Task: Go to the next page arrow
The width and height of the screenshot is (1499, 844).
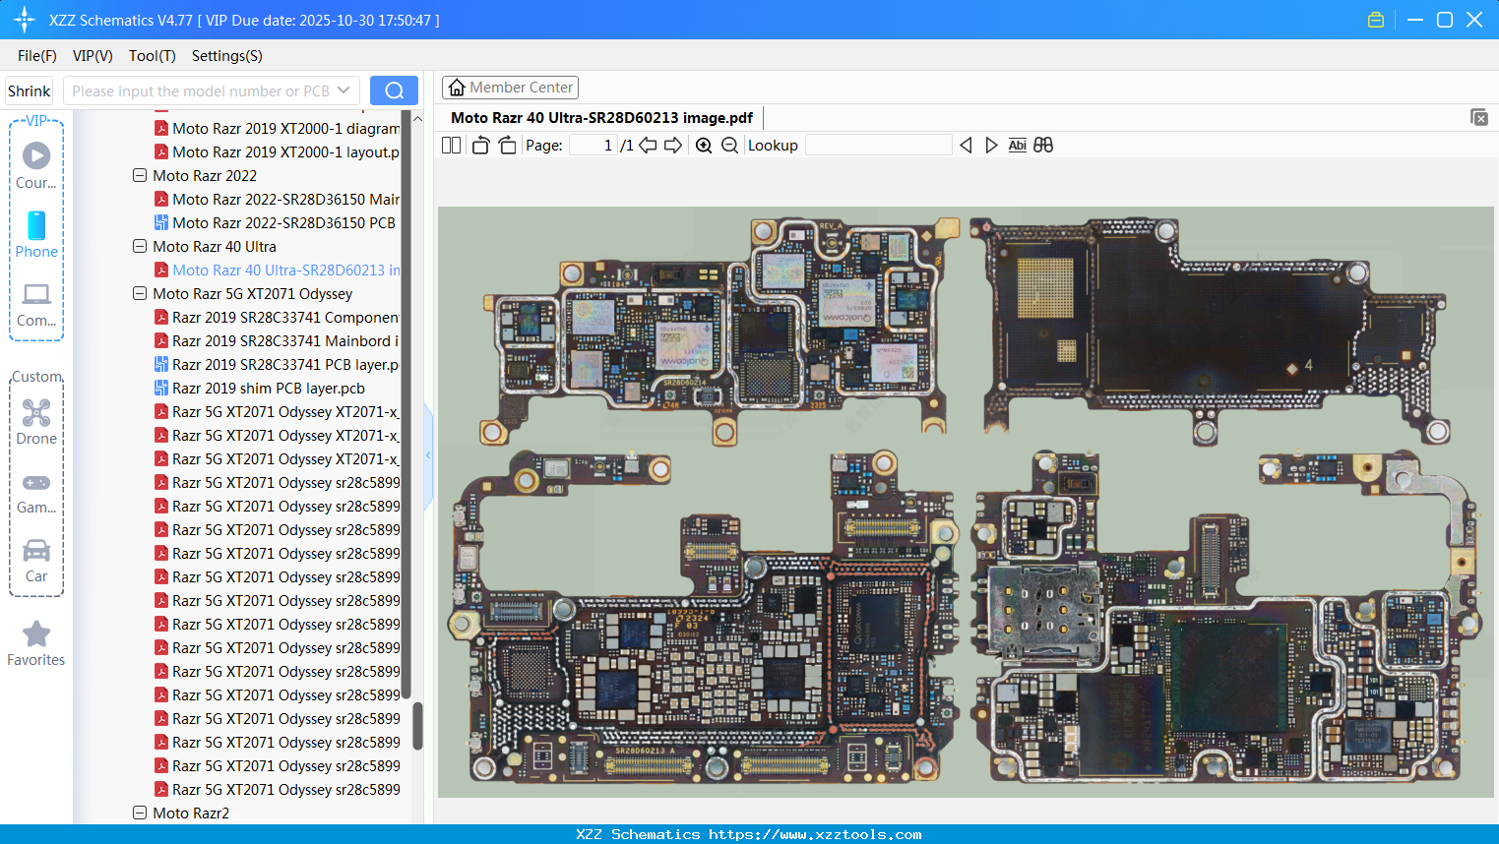Action: point(673,146)
